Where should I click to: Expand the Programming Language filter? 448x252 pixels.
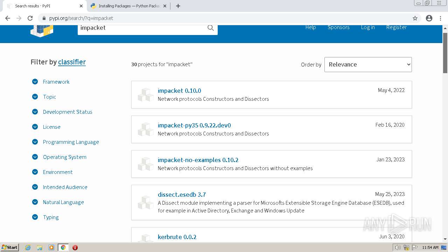[x=35, y=142]
